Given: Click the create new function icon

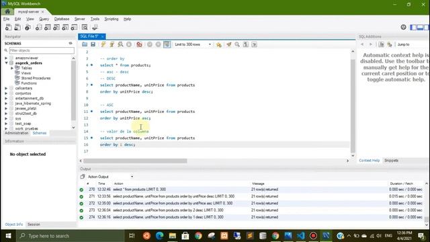Looking at the screenshot, I should point(74,27).
